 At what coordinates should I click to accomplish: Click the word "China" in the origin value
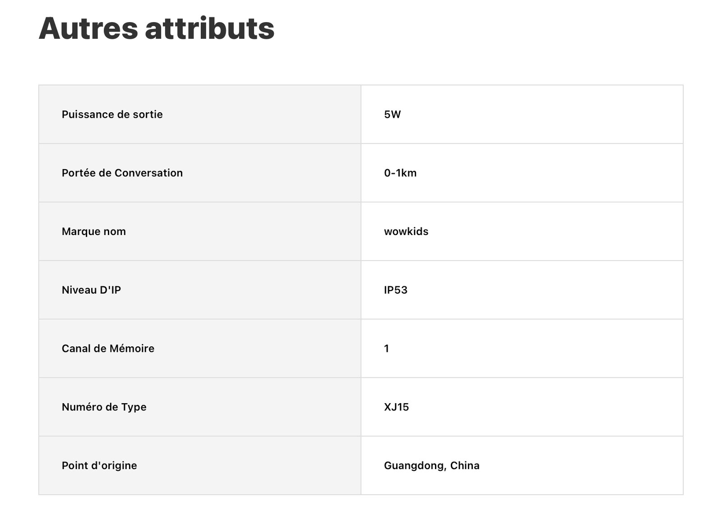point(465,466)
